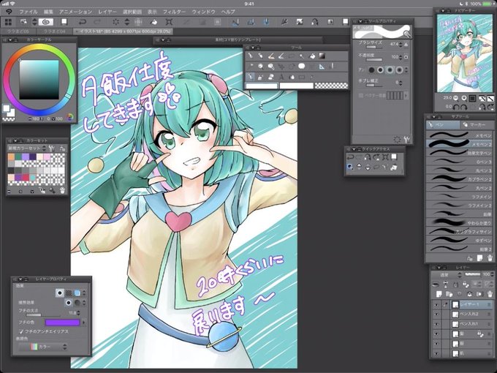Image resolution: width=497 pixels, height=373 pixels.
Task: Click the brush size slider
Action: tap(373, 48)
